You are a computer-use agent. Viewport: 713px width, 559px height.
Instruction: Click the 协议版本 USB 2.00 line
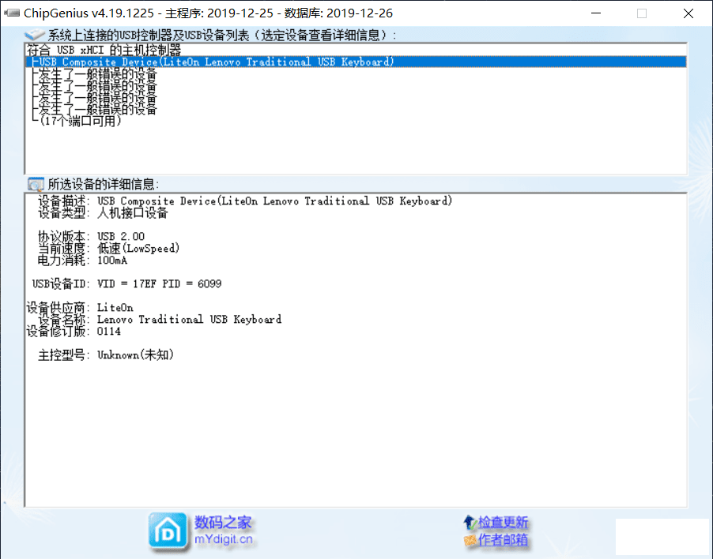[91, 236]
